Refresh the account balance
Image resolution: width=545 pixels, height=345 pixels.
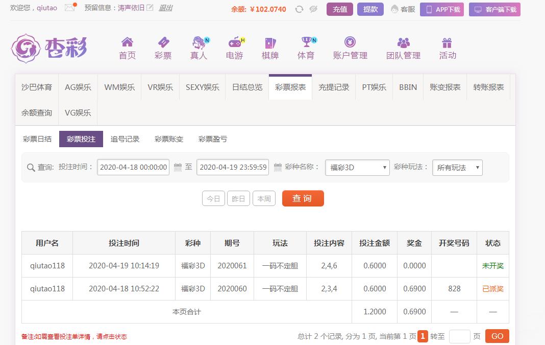pyautogui.click(x=300, y=9)
